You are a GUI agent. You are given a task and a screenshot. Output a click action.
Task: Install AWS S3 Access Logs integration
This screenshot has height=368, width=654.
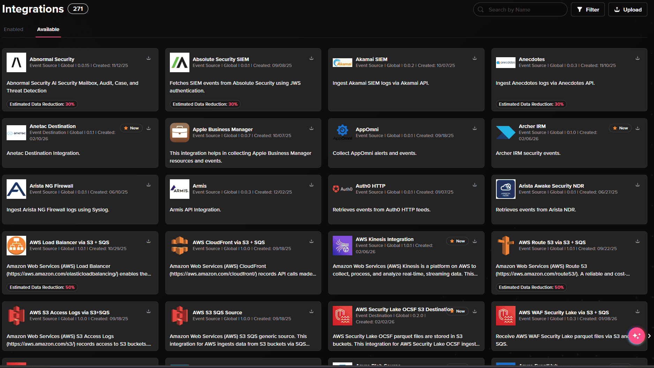[149, 311]
